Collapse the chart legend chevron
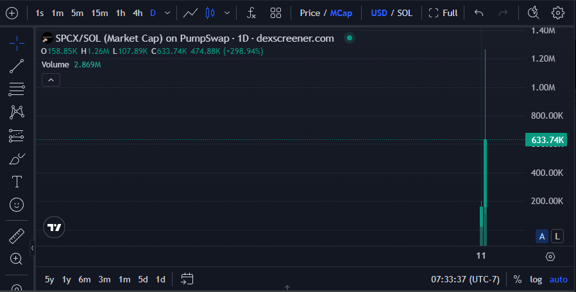The width and height of the screenshot is (576, 292). click(x=51, y=80)
